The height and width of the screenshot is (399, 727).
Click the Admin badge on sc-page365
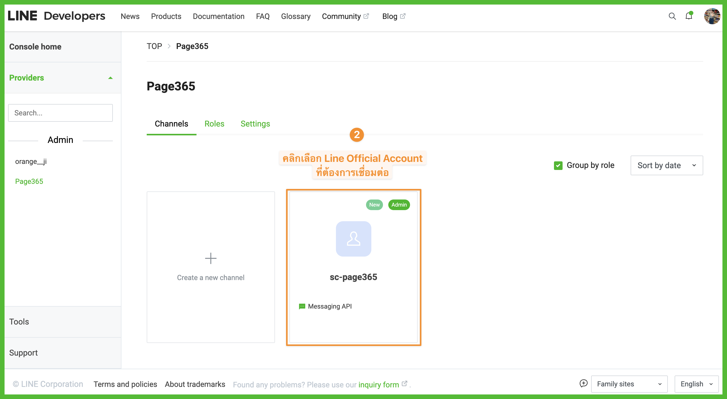399,205
